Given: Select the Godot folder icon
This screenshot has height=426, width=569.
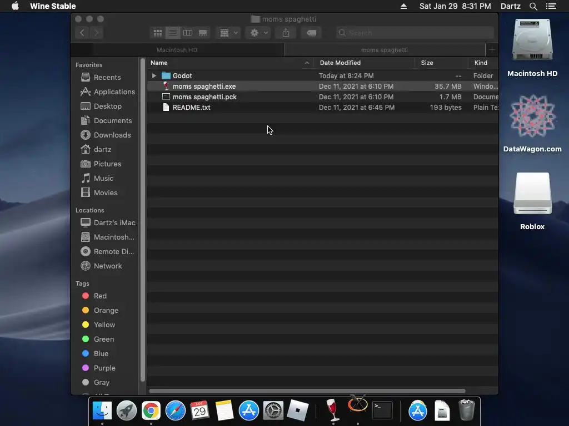Looking at the screenshot, I should 166,75.
